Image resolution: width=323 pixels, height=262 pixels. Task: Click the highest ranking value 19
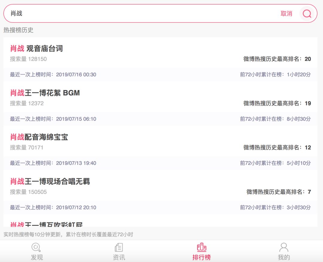point(308,103)
